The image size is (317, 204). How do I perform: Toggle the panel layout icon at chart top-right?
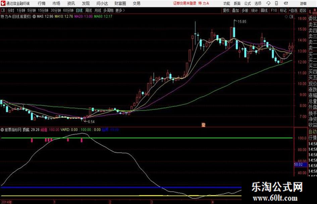click(x=291, y=17)
